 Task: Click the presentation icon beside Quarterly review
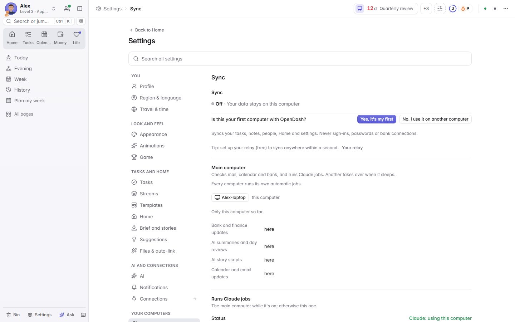click(x=360, y=9)
